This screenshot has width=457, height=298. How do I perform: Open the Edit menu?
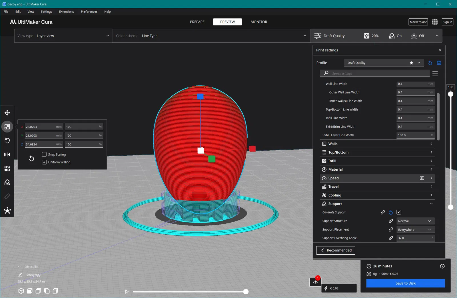tap(18, 12)
